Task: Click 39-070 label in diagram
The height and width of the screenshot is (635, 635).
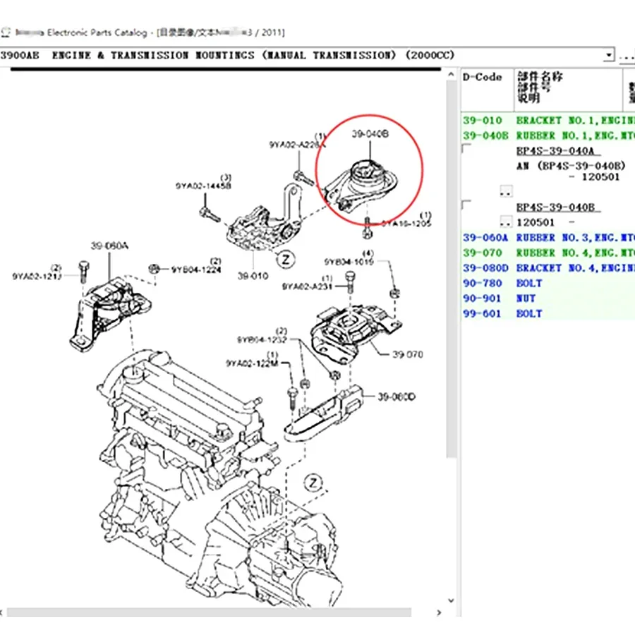Action: coord(407,354)
